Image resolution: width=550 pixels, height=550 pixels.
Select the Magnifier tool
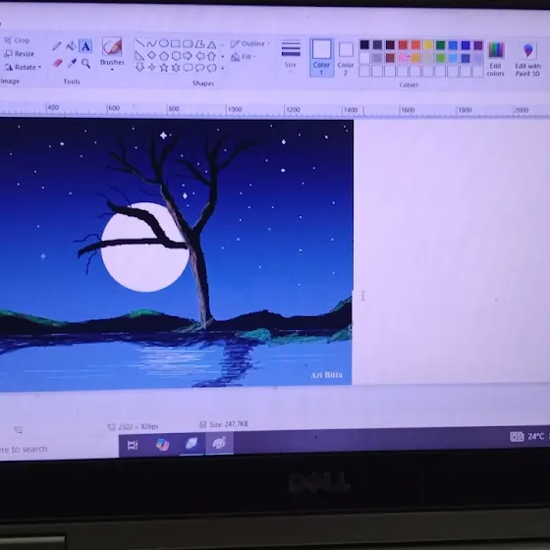coord(85,64)
